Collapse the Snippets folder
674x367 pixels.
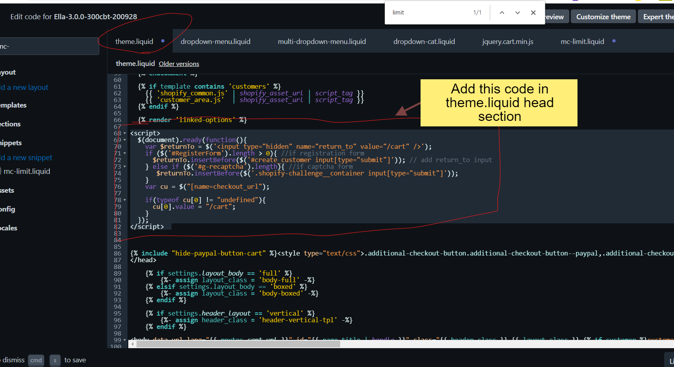[x=11, y=143]
